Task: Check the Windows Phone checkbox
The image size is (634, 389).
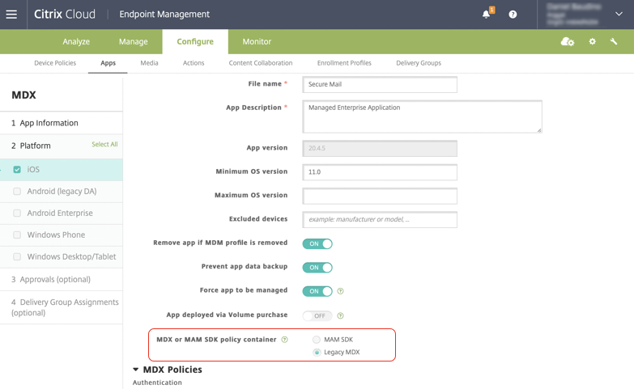Action: [17, 235]
